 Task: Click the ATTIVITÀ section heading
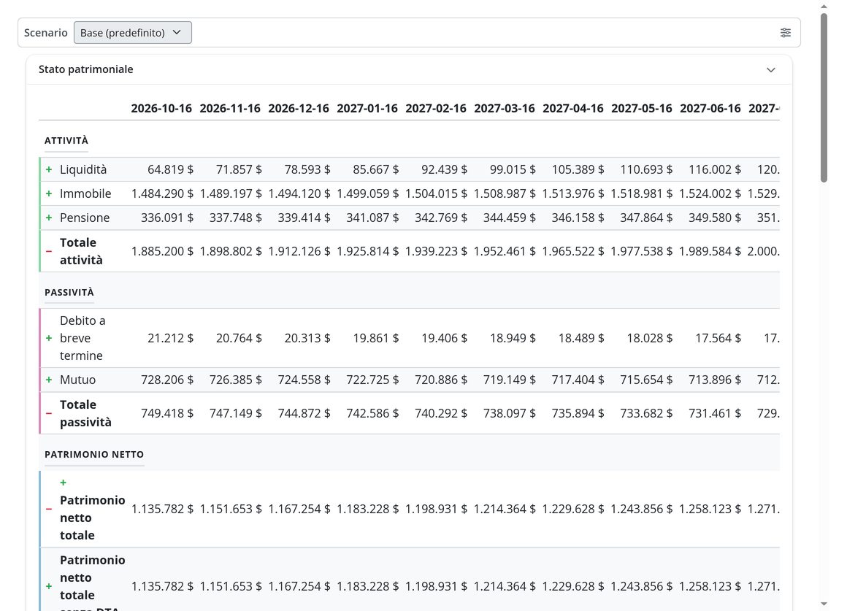(66, 140)
